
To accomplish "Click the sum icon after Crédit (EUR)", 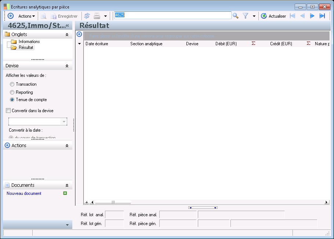I will [x=308, y=43].
